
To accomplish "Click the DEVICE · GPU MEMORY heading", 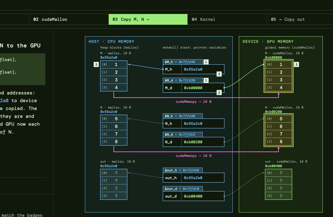I will pos(268,42).
